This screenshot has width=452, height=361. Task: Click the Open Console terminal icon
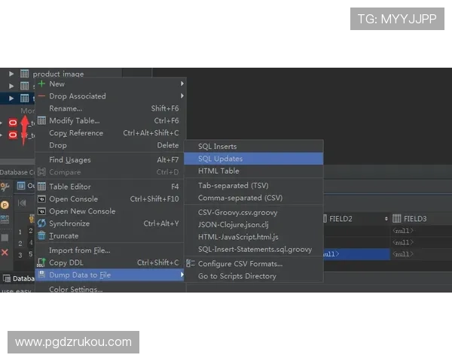tap(42, 199)
